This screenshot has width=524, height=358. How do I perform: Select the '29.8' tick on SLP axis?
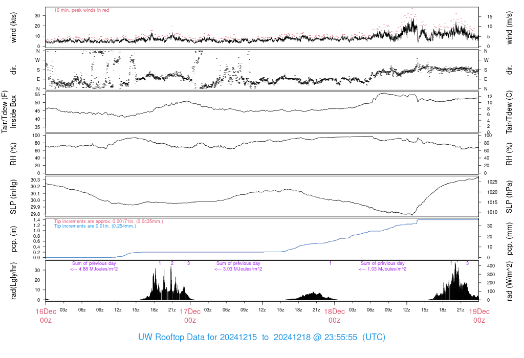pyautogui.click(x=35, y=214)
